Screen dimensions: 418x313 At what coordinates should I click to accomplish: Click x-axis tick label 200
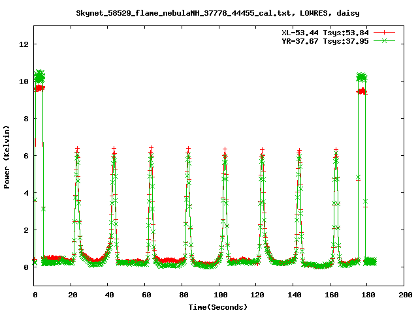(x=406, y=295)
